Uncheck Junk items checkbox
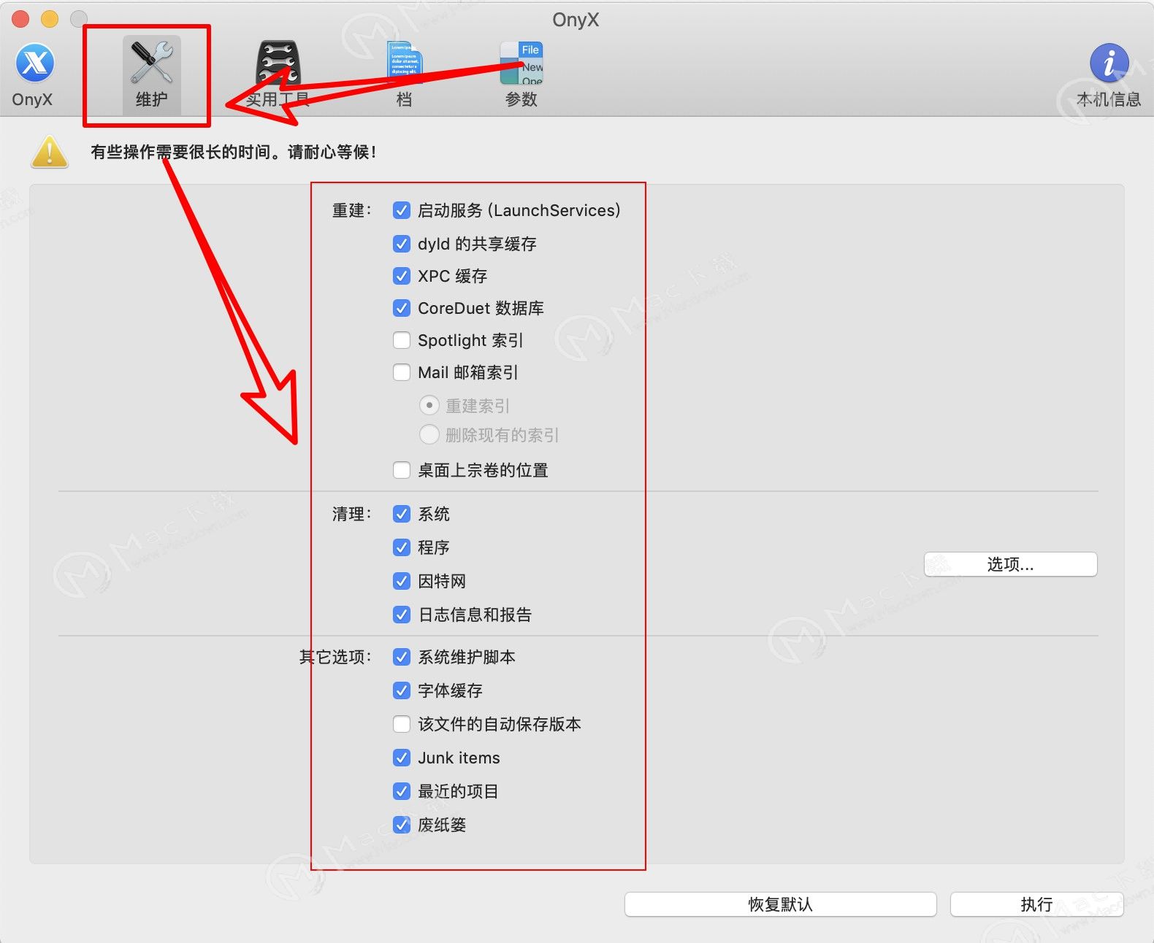 [402, 758]
